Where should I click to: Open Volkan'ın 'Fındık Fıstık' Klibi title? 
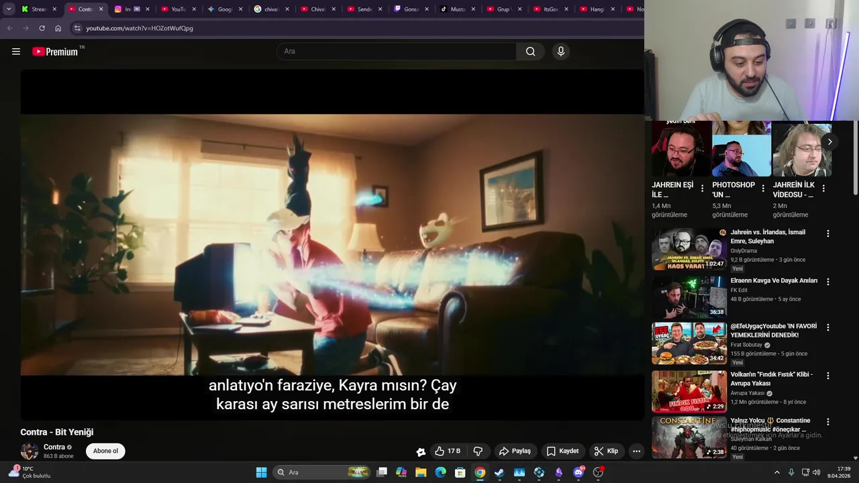771,378
